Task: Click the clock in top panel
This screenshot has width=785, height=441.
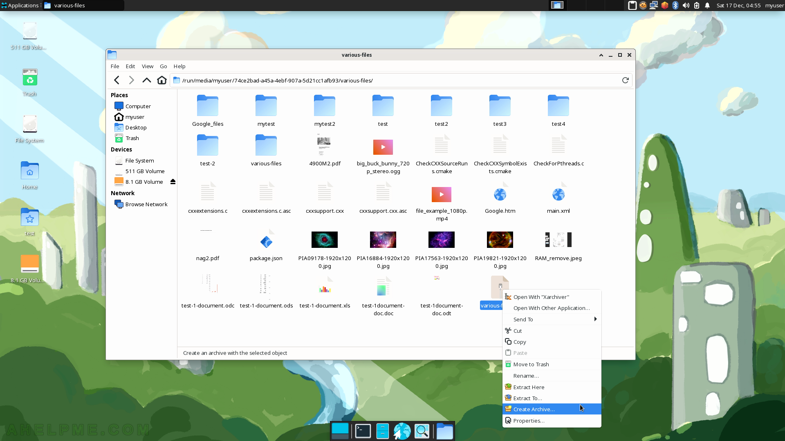Action: [738, 5]
